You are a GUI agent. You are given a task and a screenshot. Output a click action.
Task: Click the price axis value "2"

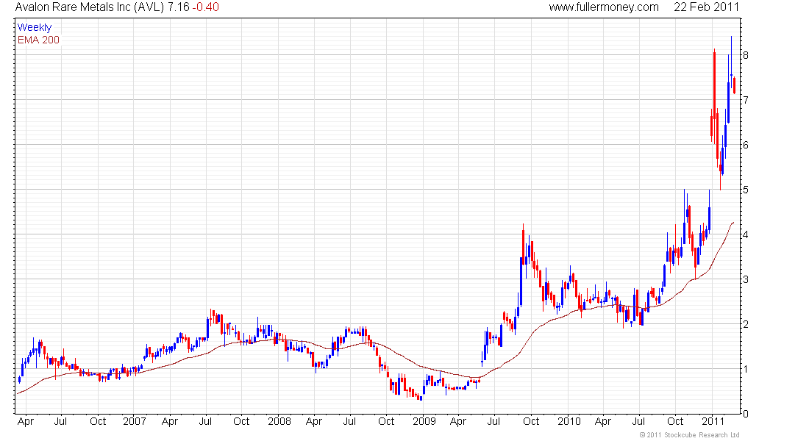coord(746,324)
